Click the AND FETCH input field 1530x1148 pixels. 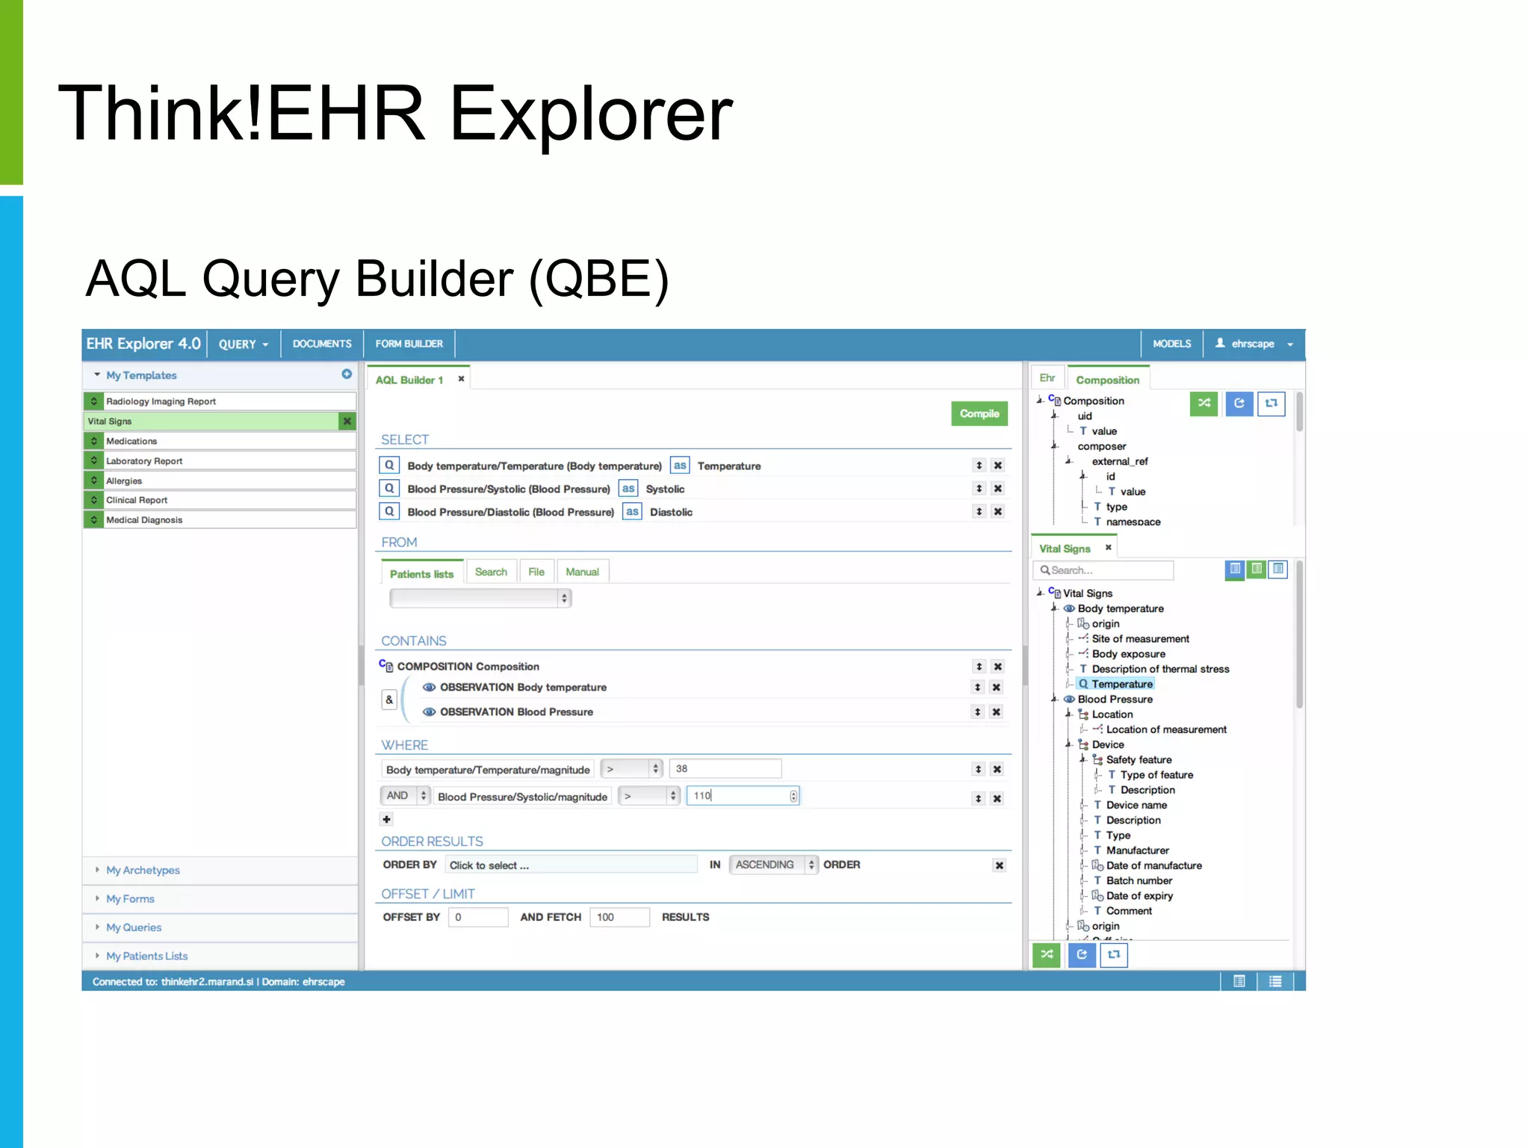[x=619, y=917]
